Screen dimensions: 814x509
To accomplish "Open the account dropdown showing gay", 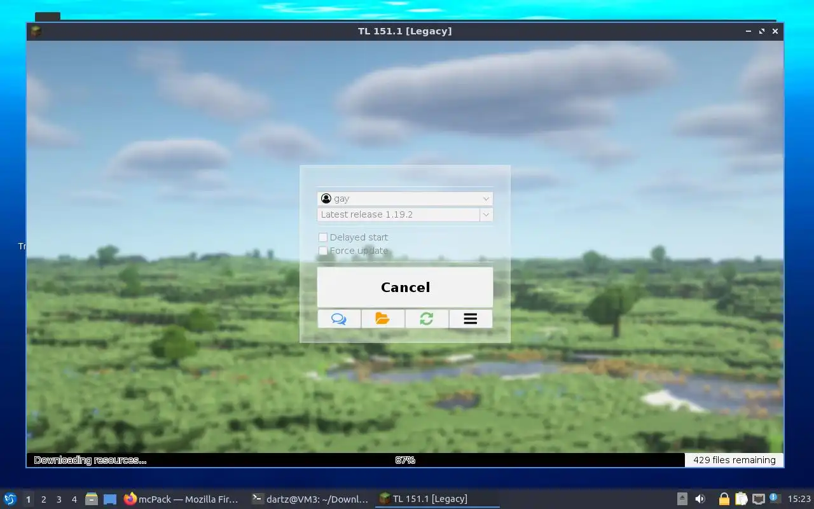I will [x=405, y=199].
